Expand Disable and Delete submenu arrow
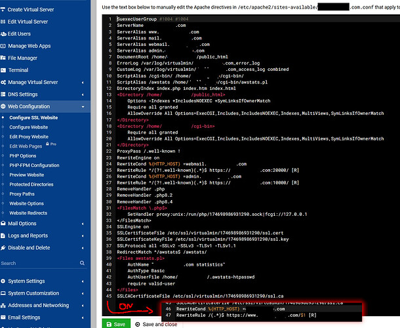 click(83, 248)
